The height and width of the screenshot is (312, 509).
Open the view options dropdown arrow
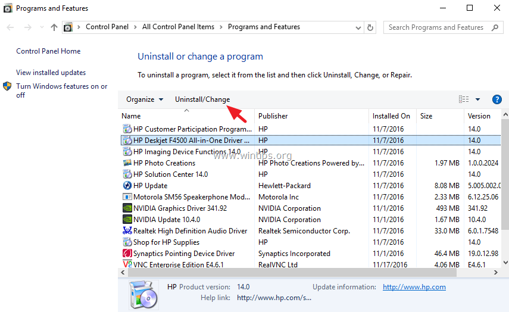[x=477, y=99]
